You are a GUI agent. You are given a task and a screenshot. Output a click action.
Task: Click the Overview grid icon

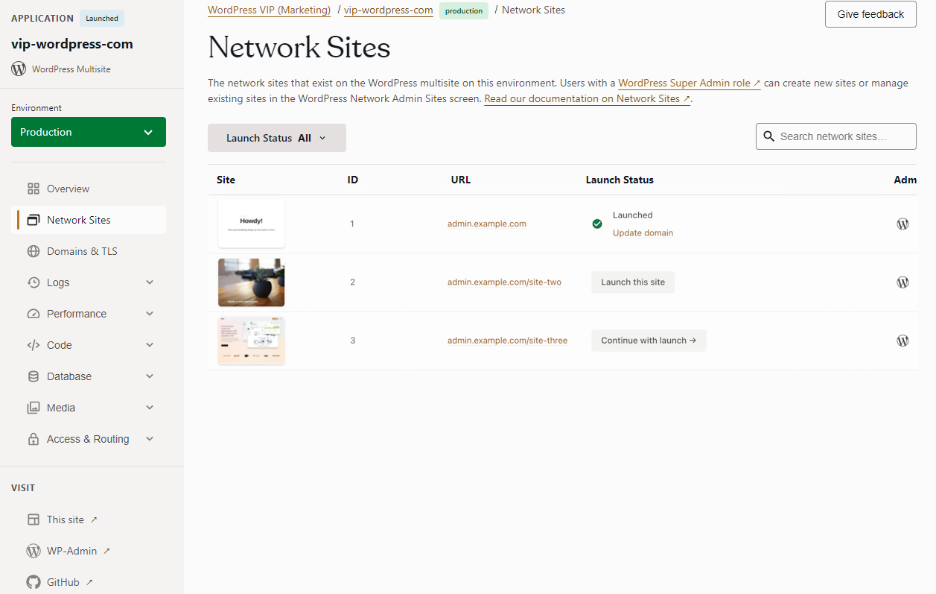(x=34, y=189)
